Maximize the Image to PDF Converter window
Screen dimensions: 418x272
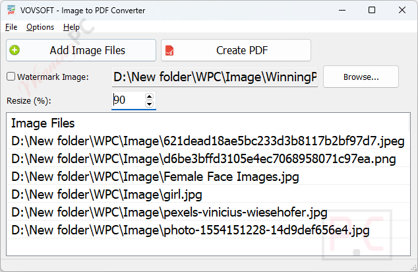click(372, 10)
